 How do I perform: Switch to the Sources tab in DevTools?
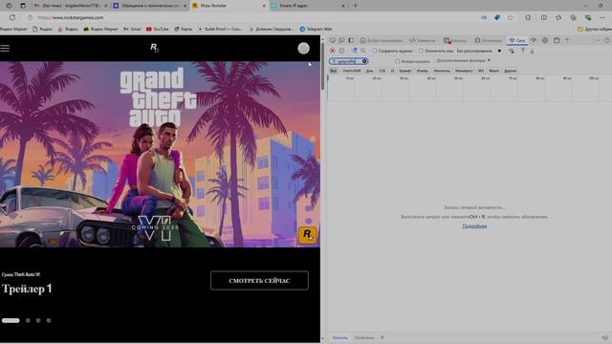click(x=489, y=40)
